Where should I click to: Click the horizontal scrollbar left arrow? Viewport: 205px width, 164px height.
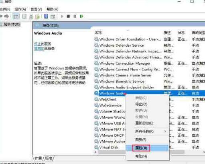coord(95,152)
